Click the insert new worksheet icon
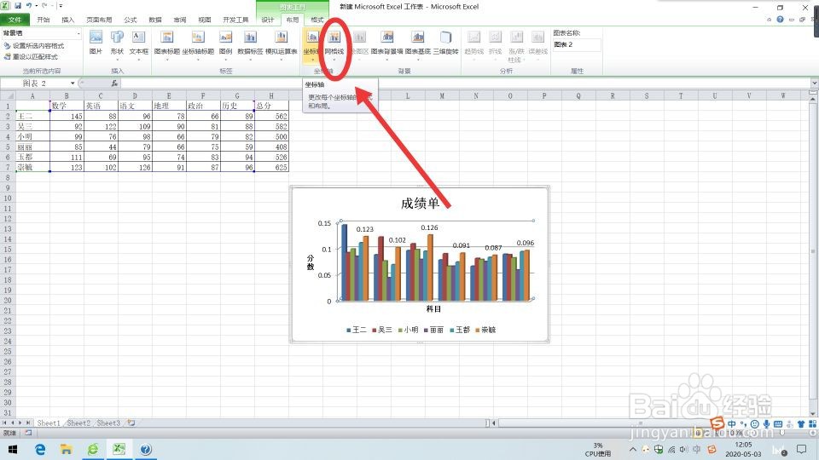Viewport: 819px width, 460px height. click(131, 423)
